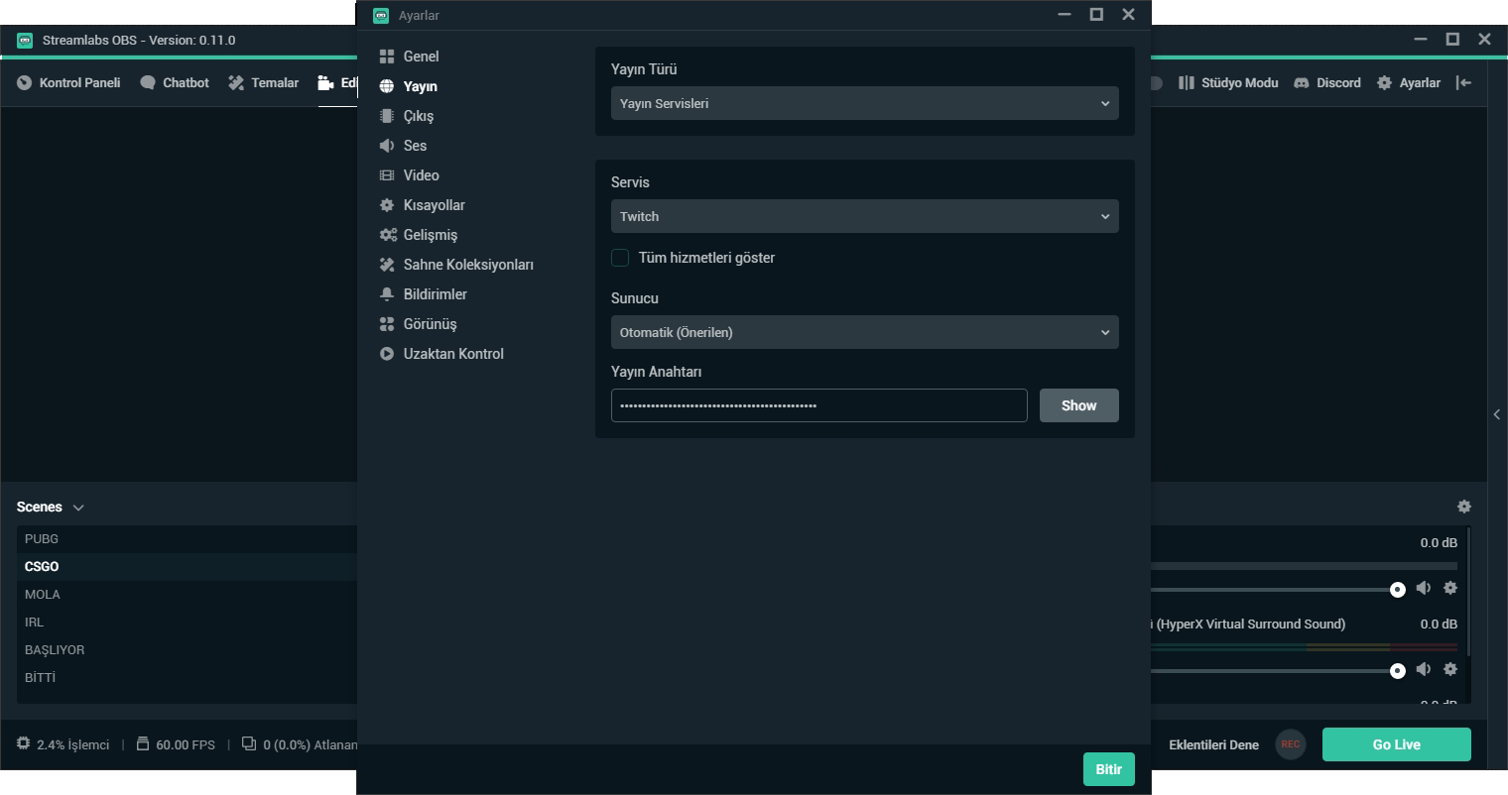Click the 60.00 FPS status entry
Screen dimensions: 1508x795
click(x=176, y=744)
